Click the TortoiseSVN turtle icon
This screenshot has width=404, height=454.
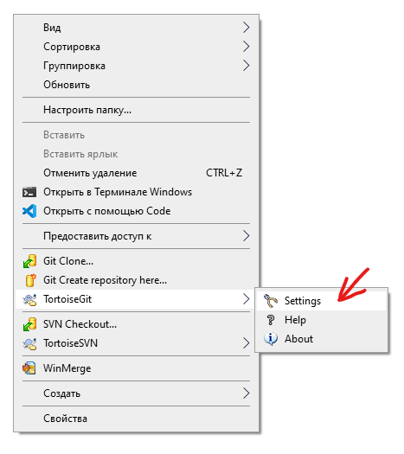[29, 343]
